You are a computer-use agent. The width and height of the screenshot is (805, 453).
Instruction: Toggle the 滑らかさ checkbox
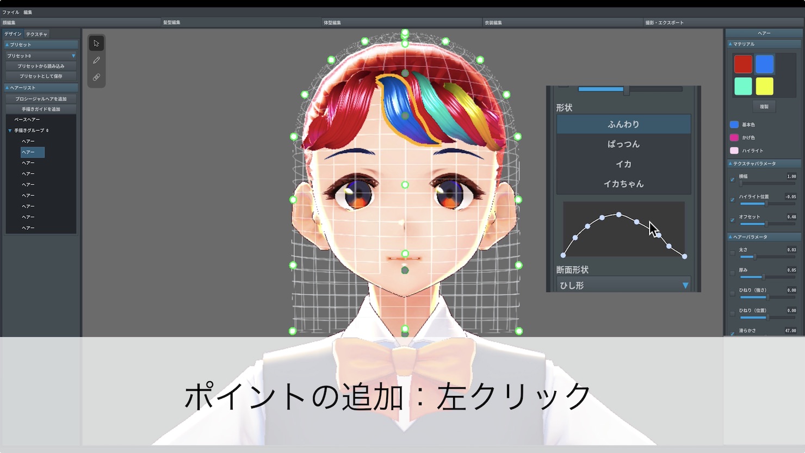tap(732, 333)
